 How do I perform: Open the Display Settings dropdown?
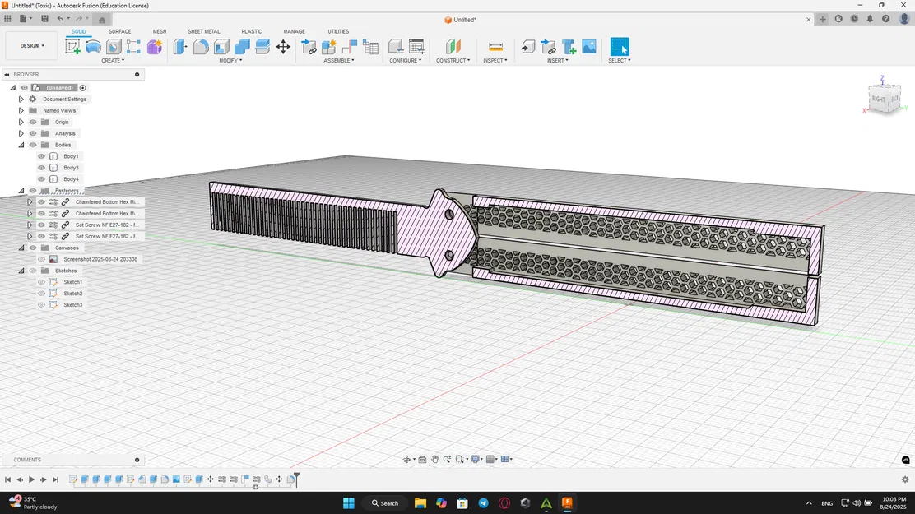[473, 459]
